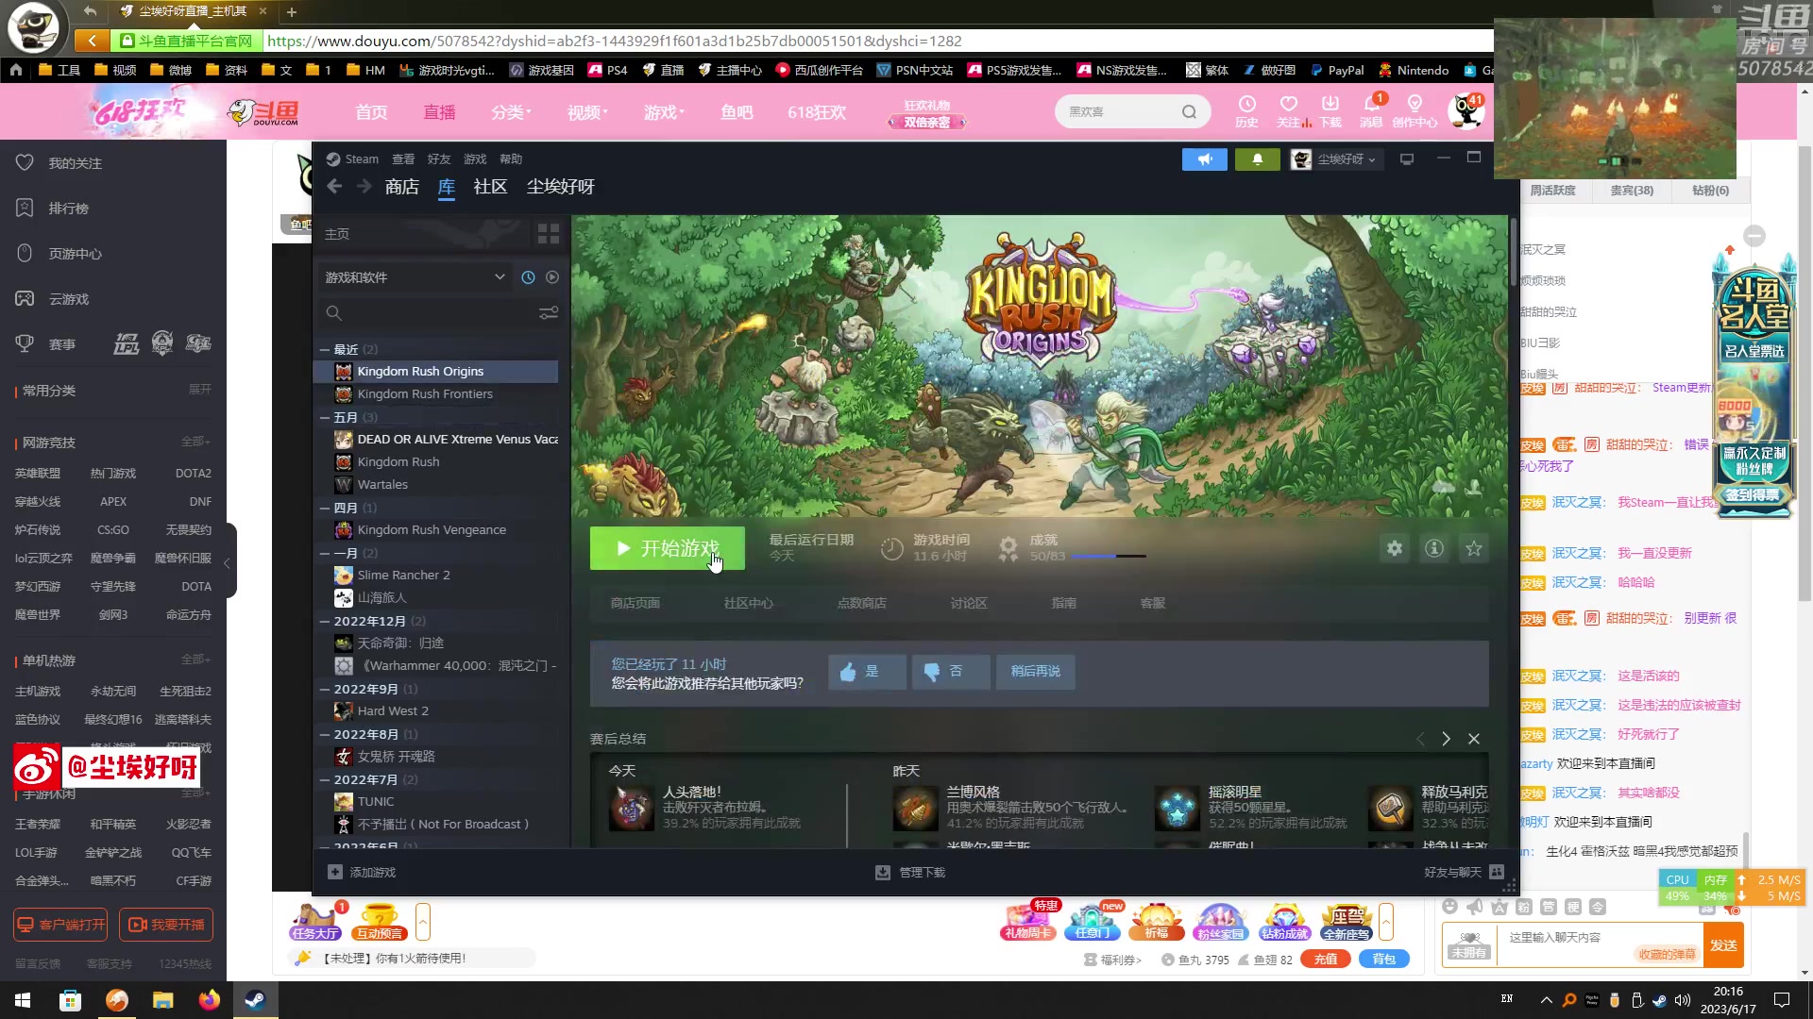Image resolution: width=1813 pixels, height=1019 pixels.
Task: Open advanced filter sliders icon in library
Action: point(549,312)
